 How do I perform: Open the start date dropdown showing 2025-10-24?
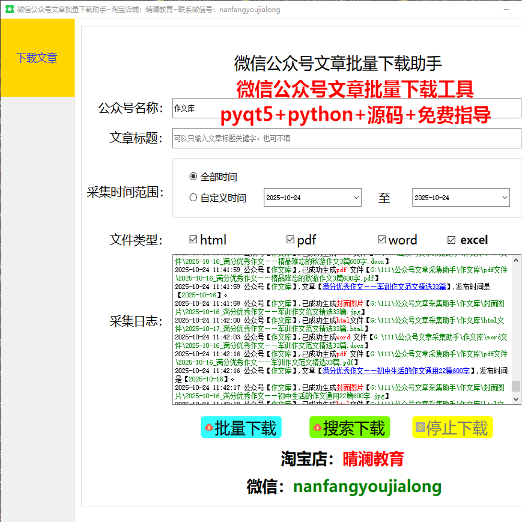[x=312, y=197]
